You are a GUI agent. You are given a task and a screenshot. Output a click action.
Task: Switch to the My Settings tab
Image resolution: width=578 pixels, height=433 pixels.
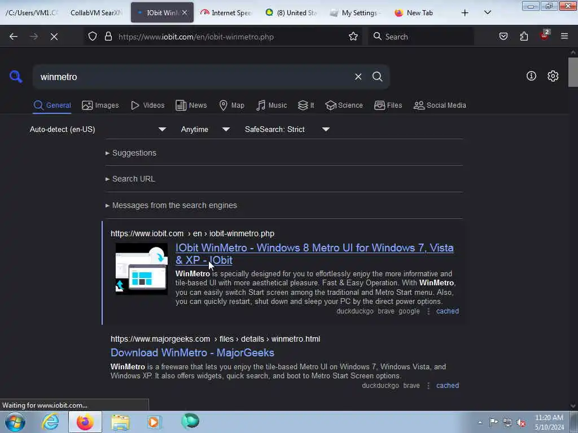(x=356, y=13)
